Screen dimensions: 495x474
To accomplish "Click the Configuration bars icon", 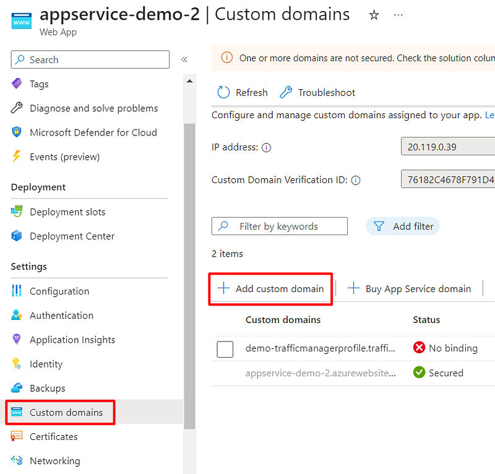I will click(17, 291).
